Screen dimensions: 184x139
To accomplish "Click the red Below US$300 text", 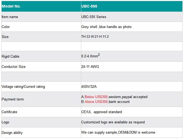I will [96, 97].
